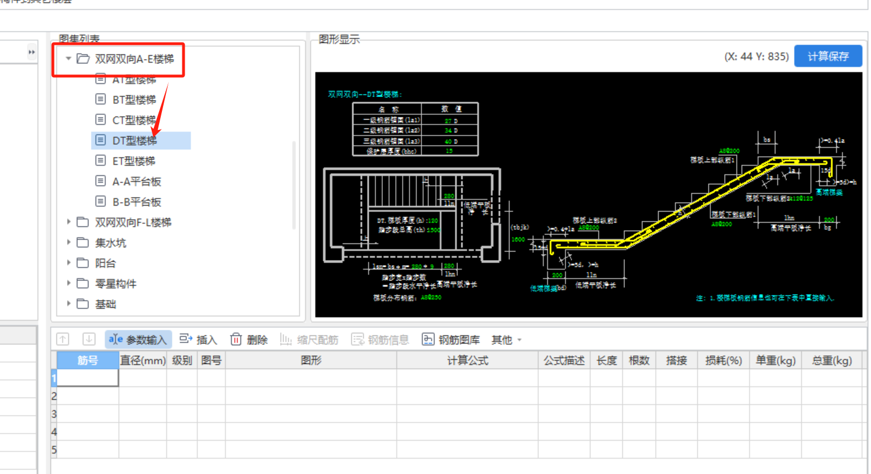Click the 计算公式 column header
Viewport: 871px width, 474px height.
468,360
